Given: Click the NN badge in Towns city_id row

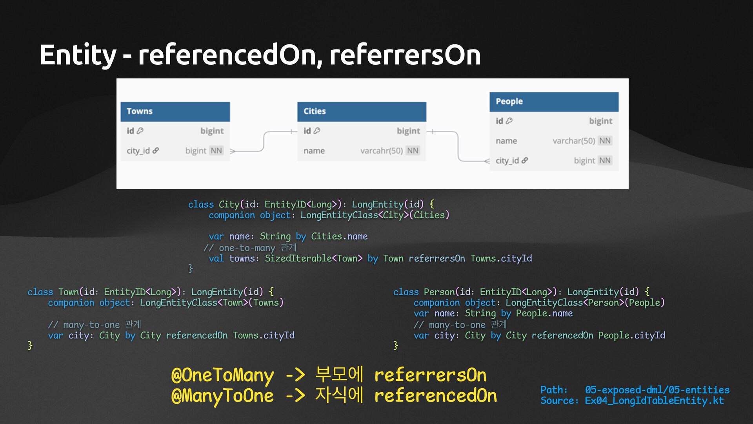Looking at the screenshot, I should (x=216, y=151).
